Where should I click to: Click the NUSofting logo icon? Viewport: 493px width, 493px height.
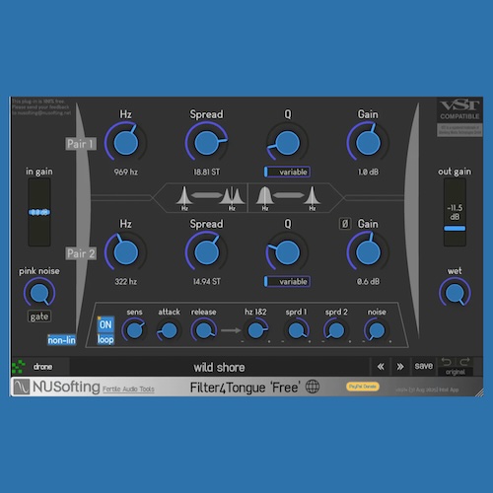tap(21, 387)
